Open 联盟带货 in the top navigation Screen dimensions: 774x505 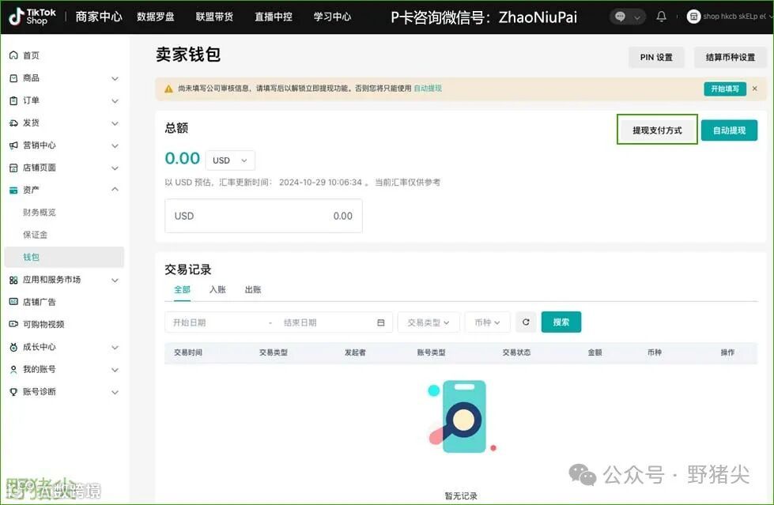214,17
